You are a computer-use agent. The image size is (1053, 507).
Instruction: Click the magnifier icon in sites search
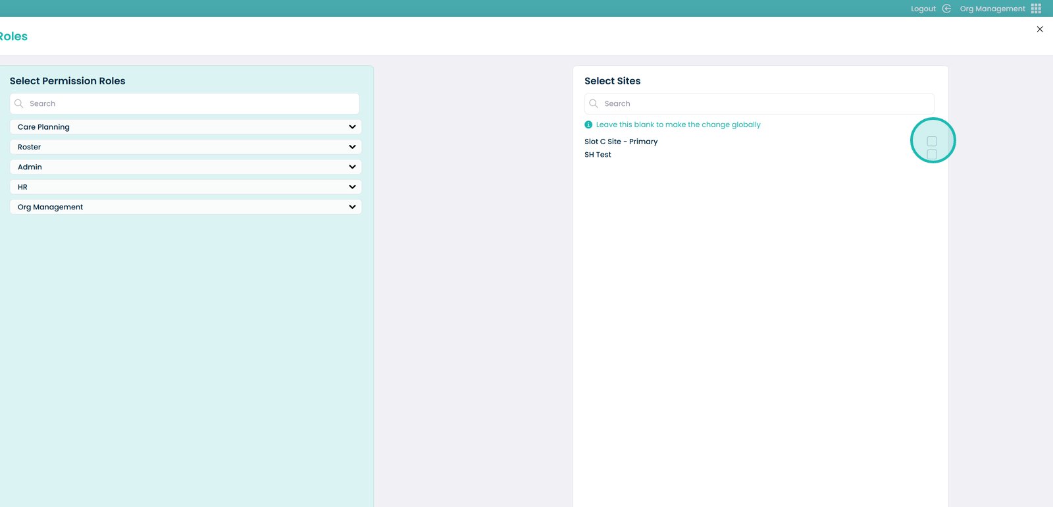[x=594, y=103]
